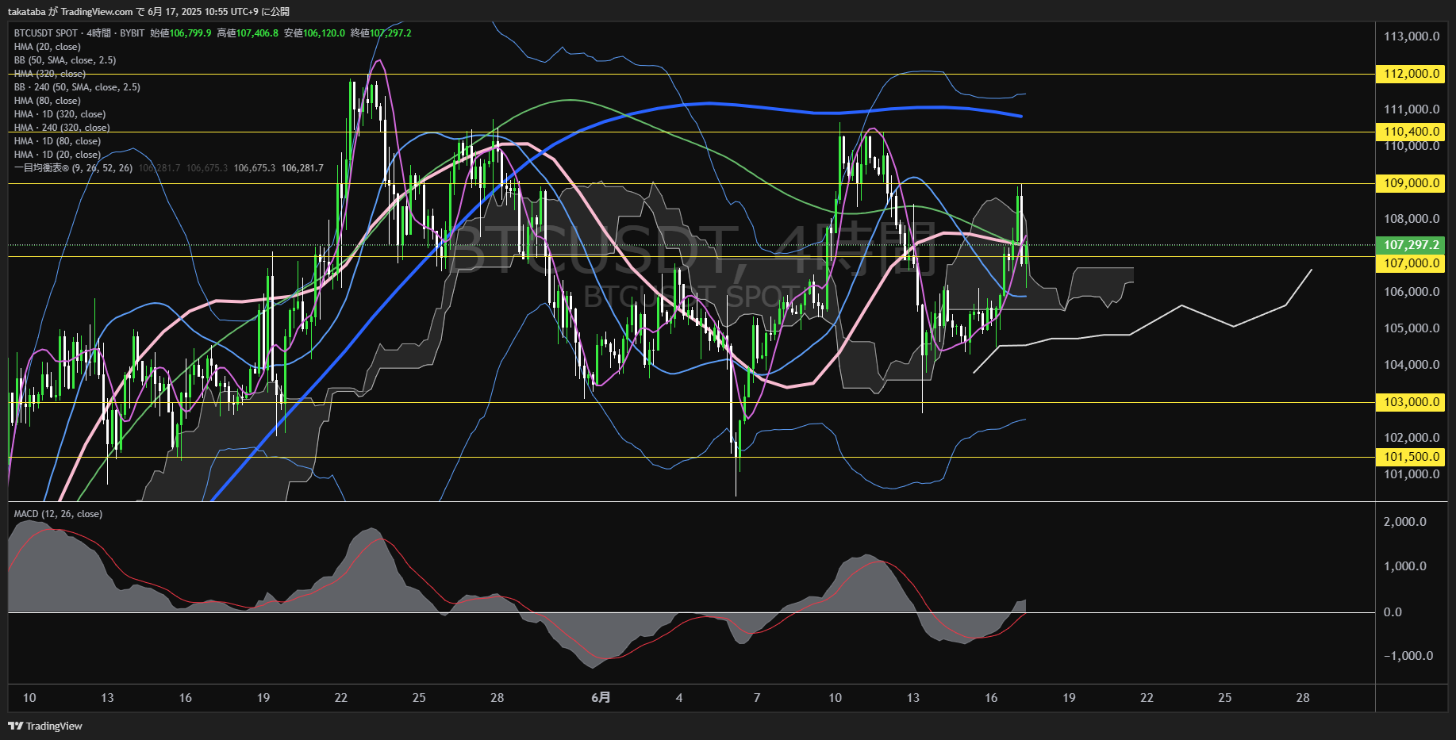Click the 102,000.0 price axis value
This screenshot has height=740, width=1456.
click(1412, 438)
